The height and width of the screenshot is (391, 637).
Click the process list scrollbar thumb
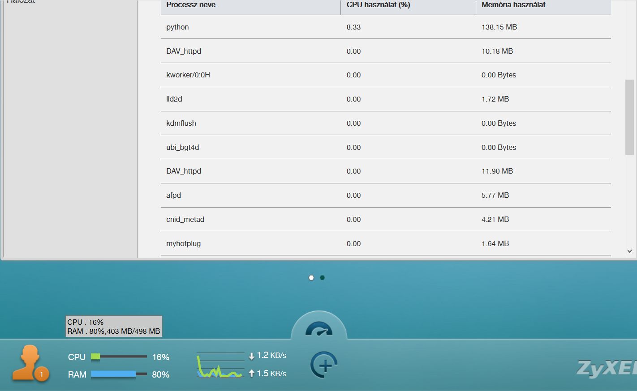[629, 117]
